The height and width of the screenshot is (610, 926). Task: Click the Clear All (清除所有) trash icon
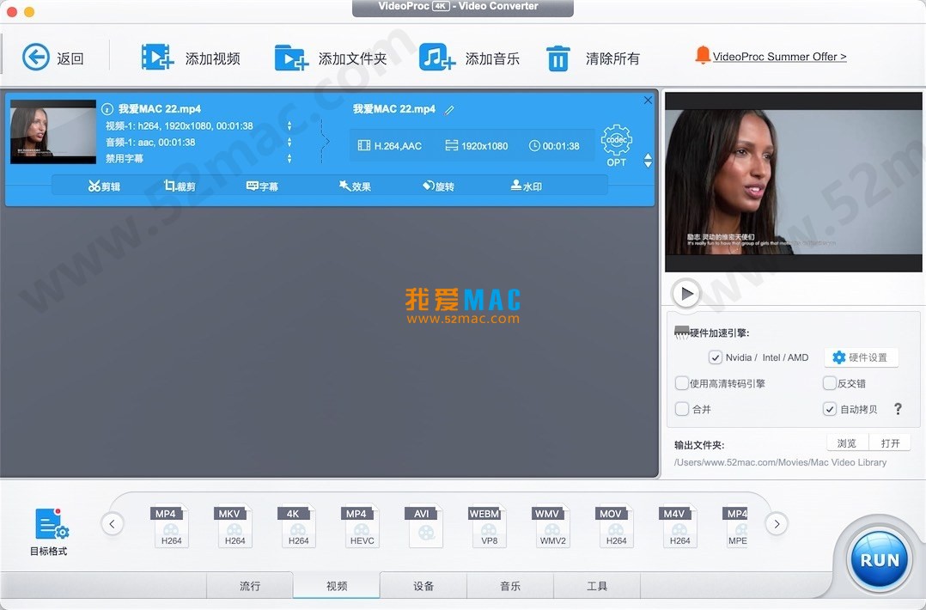557,58
